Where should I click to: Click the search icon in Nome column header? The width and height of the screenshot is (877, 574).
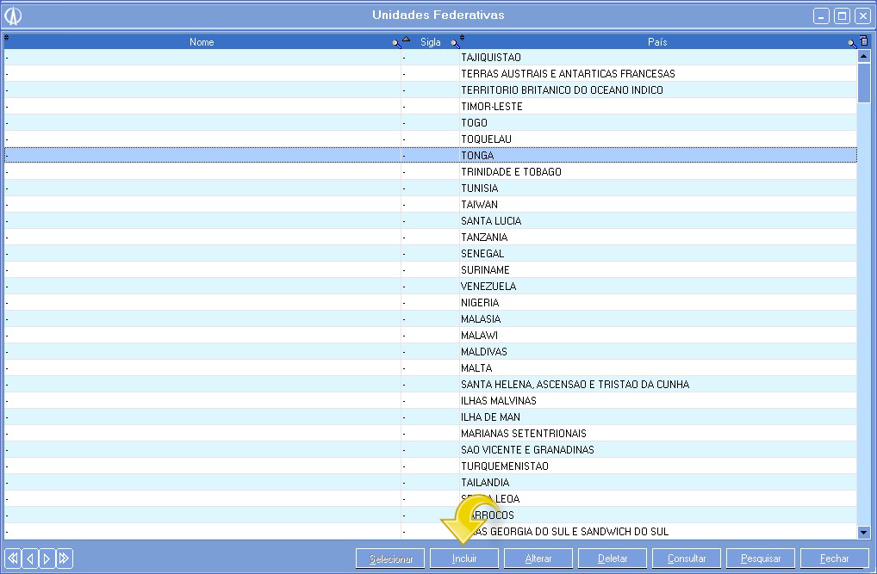click(395, 42)
